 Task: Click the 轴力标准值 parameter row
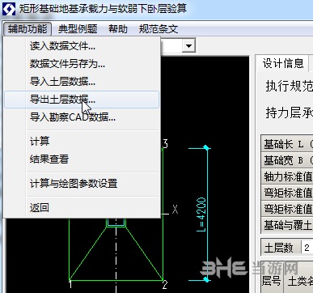tap(287, 176)
